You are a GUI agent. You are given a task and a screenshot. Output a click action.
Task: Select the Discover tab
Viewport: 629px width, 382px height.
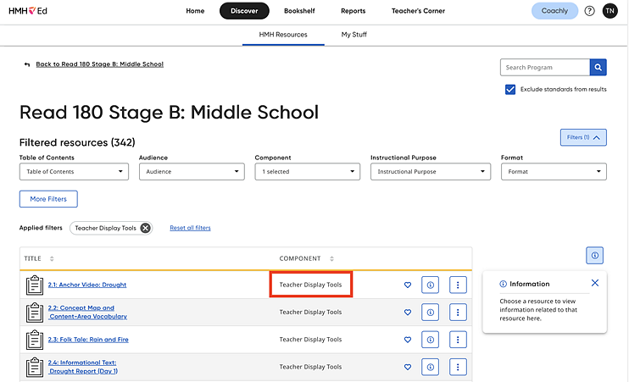tap(244, 11)
